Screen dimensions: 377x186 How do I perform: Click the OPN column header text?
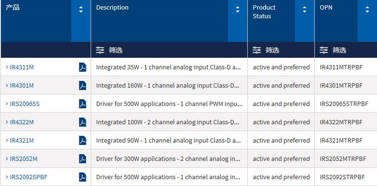pos(326,8)
